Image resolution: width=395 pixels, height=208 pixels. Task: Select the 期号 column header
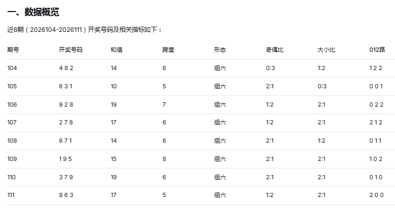pyautogui.click(x=13, y=50)
